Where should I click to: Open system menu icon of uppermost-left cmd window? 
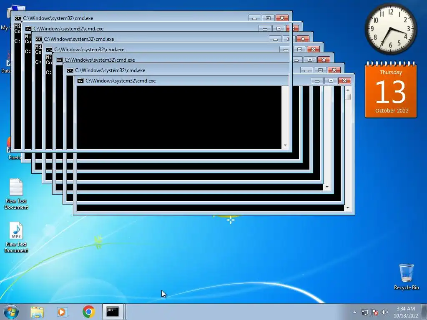point(18,18)
